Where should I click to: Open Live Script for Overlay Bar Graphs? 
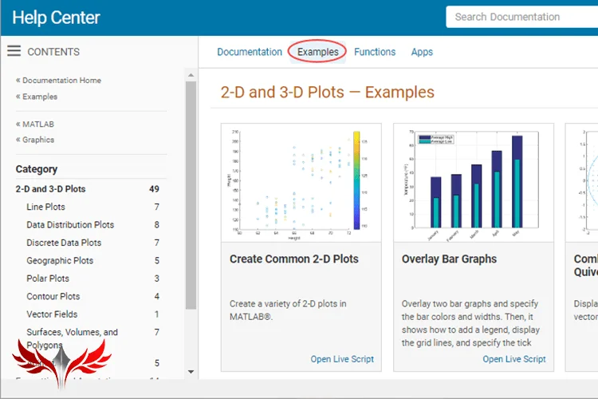point(514,359)
